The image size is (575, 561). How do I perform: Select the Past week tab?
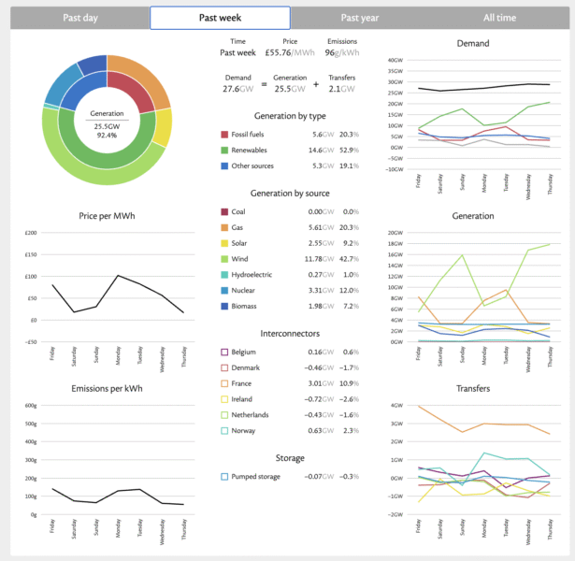220,18
